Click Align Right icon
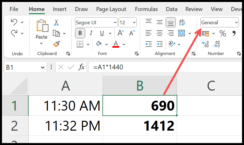The image size is (244, 145). point(171,33)
